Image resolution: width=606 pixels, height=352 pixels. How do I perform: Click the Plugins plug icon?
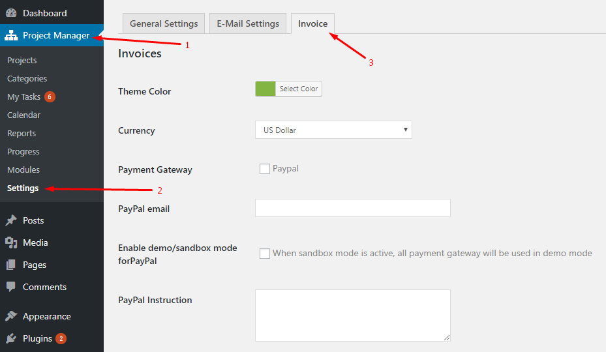pos(11,338)
